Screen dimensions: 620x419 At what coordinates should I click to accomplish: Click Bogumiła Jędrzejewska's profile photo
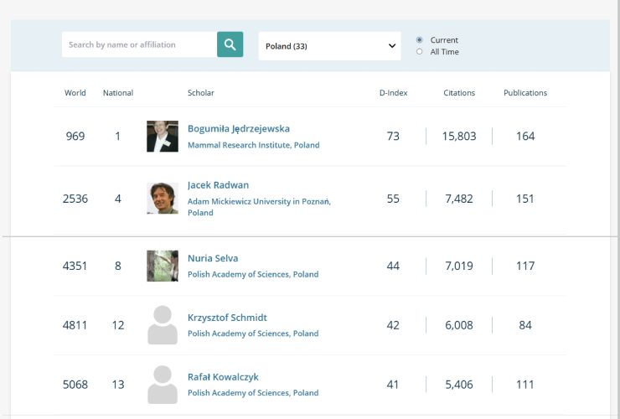[162, 137]
